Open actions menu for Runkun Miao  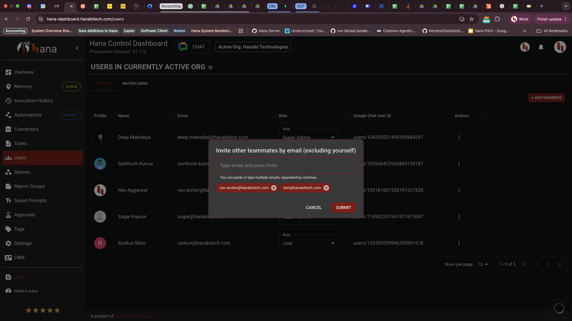point(459,243)
